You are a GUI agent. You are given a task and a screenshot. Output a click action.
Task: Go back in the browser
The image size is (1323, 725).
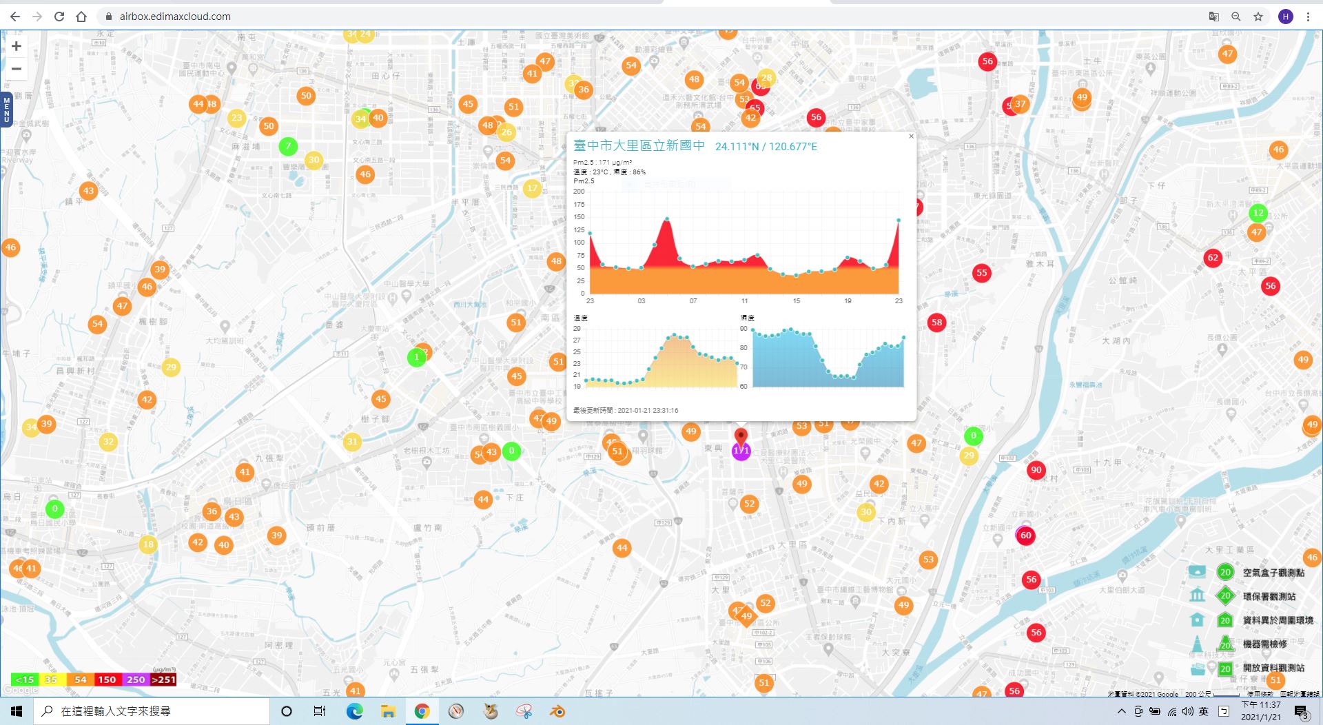[x=15, y=17]
